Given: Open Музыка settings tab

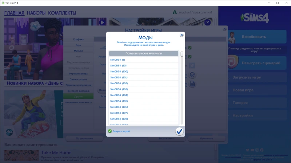Looking at the screenshot, I should pyautogui.click(x=78, y=51).
